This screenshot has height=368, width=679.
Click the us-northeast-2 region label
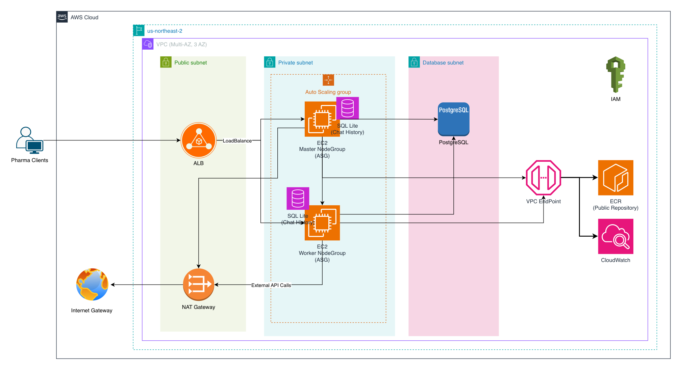tap(165, 31)
